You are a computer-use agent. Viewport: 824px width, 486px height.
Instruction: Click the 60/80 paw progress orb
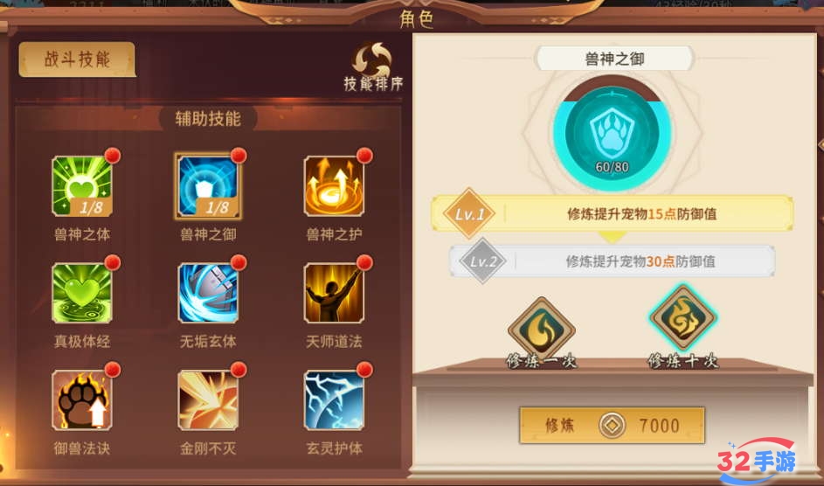coord(613,133)
